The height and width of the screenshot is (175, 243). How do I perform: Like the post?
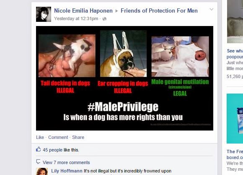(x=40, y=137)
